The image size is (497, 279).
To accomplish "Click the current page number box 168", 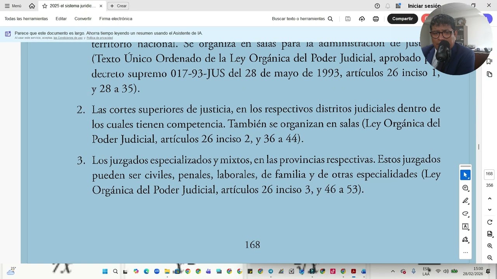I will tap(489, 174).
